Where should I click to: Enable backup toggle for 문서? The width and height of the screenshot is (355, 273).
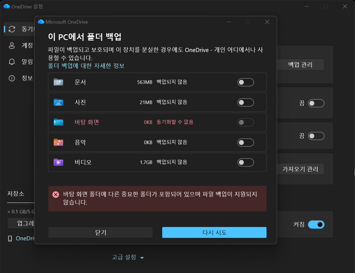[246, 82]
